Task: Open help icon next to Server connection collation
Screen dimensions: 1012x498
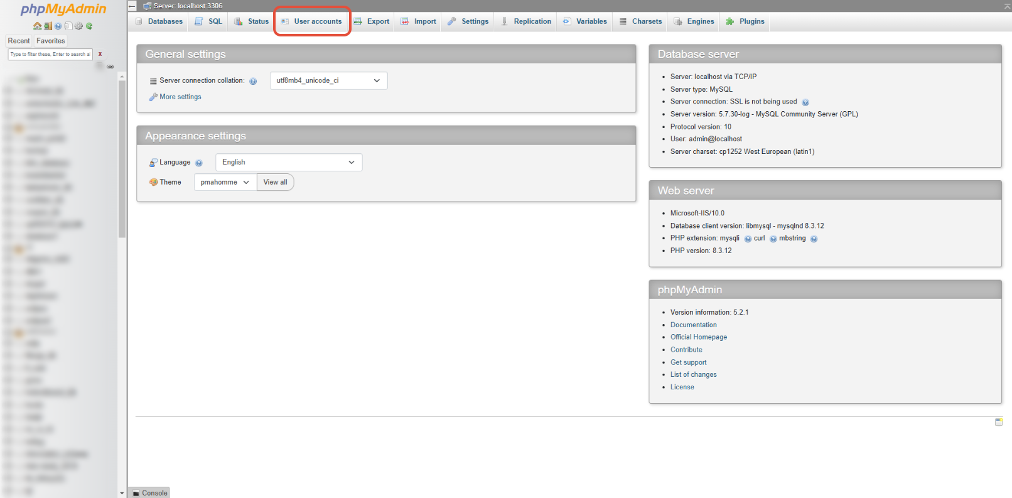Action: click(x=253, y=81)
